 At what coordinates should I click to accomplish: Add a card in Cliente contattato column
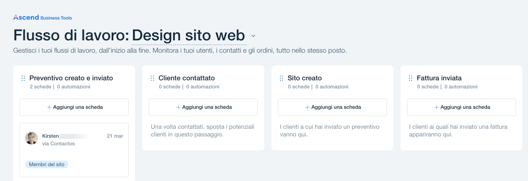203,107
